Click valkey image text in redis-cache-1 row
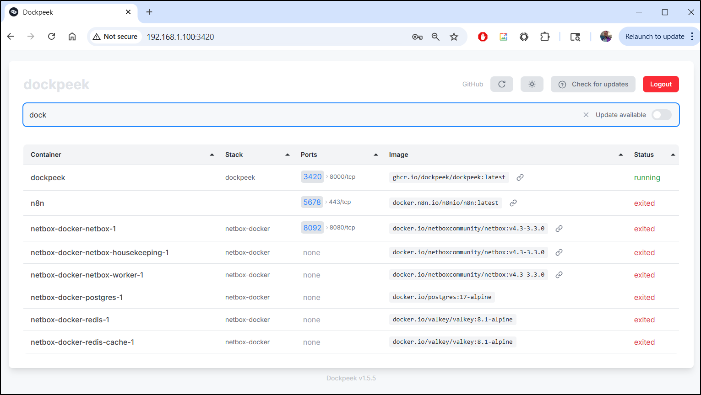The image size is (701, 395). click(x=453, y=342)
